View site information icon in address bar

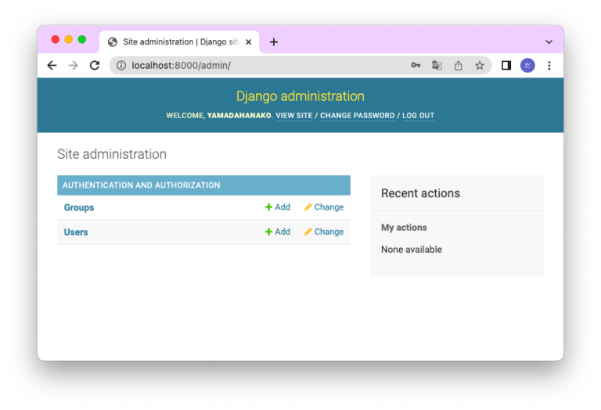point(121,66)
